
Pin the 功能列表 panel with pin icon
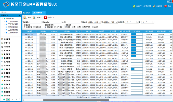pos(20,12)
